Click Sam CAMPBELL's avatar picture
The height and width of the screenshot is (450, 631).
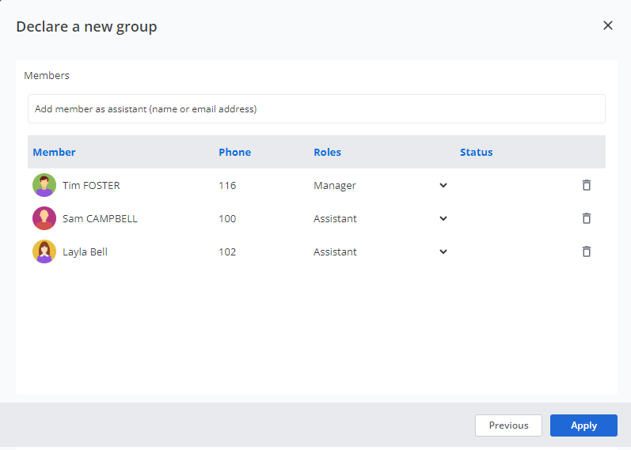pos(44,218)
